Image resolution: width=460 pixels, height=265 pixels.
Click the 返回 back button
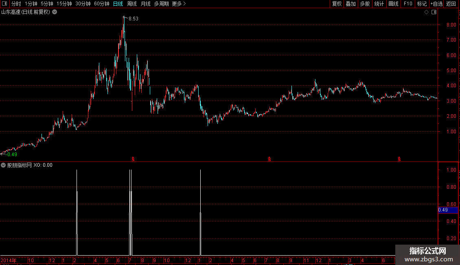click(451, 4)
